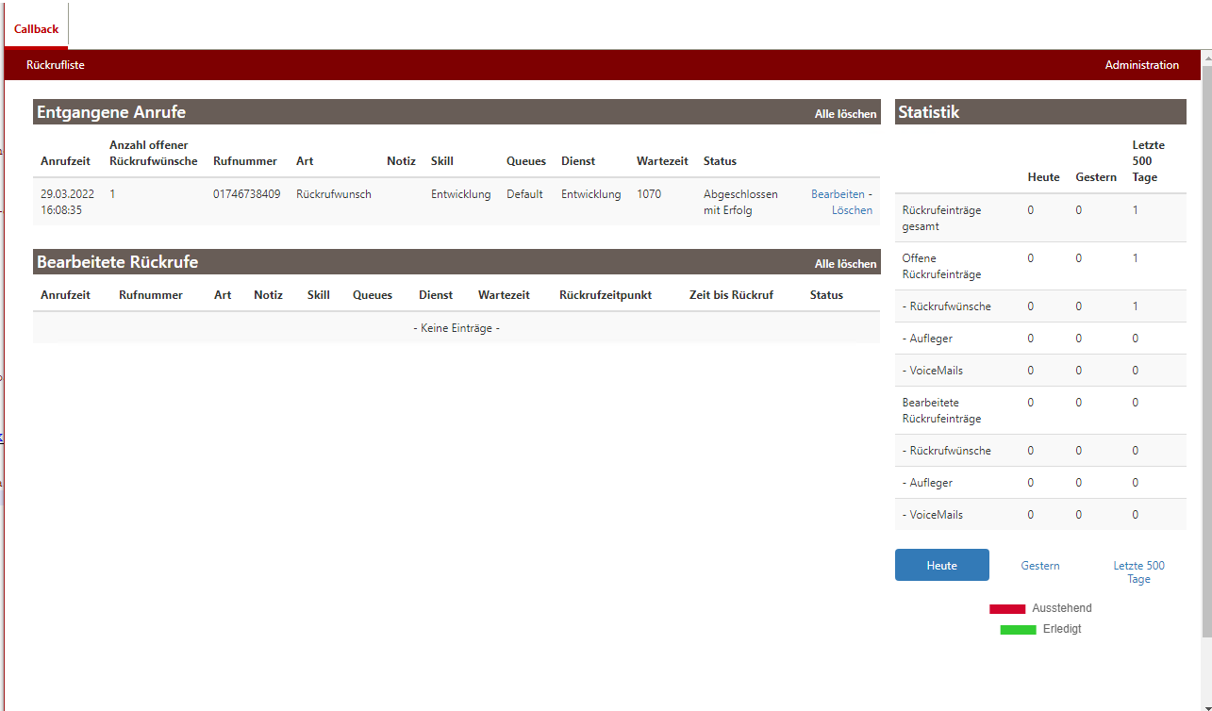Click green Erledigt legend swatch

1018,630
